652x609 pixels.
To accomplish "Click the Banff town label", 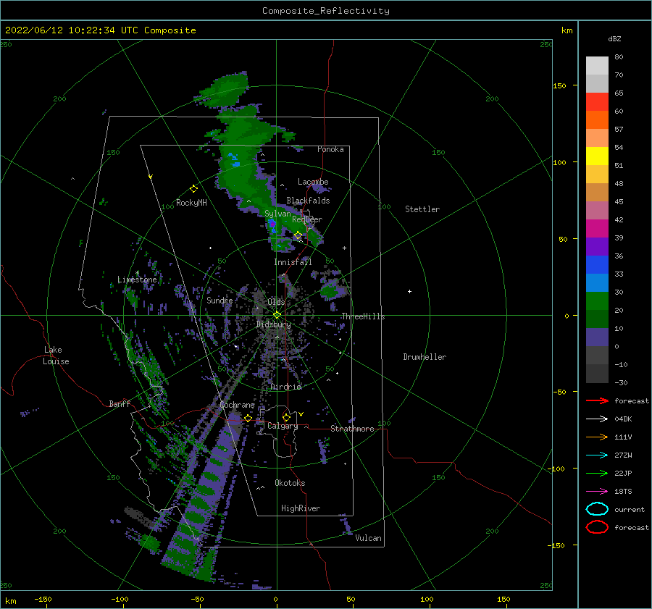I will point(120,404).
